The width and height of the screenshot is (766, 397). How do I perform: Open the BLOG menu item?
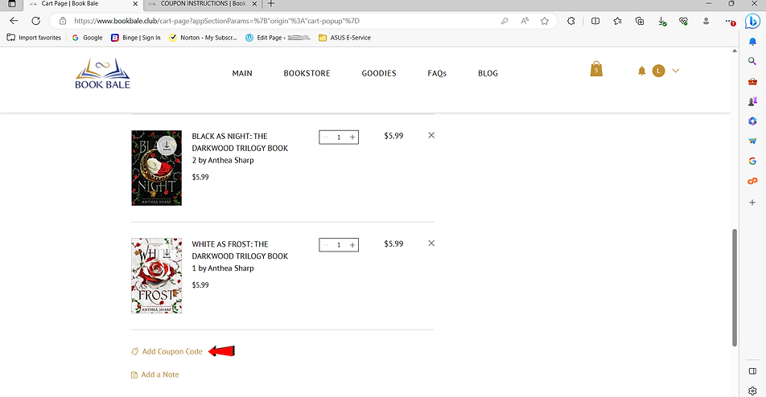pyautogui.click(x=488, y=73)
